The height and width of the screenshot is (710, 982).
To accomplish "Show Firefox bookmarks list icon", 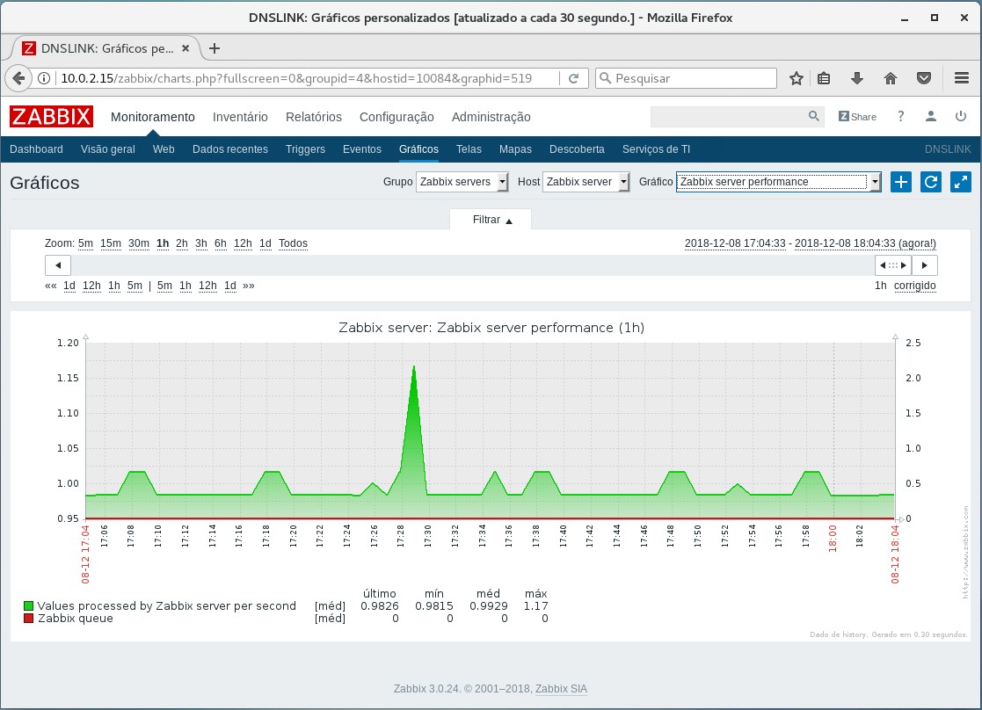I will point(824,78).
